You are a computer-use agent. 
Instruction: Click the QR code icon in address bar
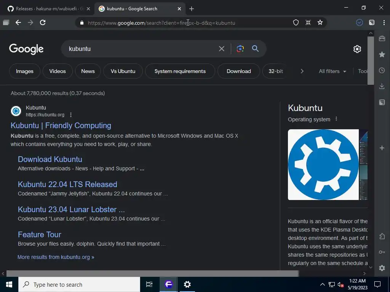(x=308, y=22)
